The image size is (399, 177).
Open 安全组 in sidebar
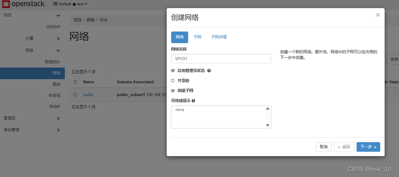[54, 95]
